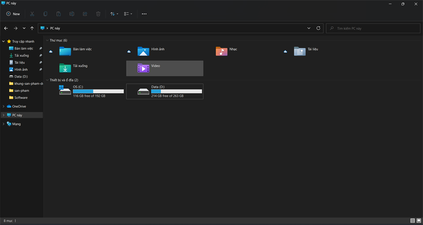Open the khung-san-pham folder in sidebar
Viewport: 423px width, 225px height.
point(26,83)
